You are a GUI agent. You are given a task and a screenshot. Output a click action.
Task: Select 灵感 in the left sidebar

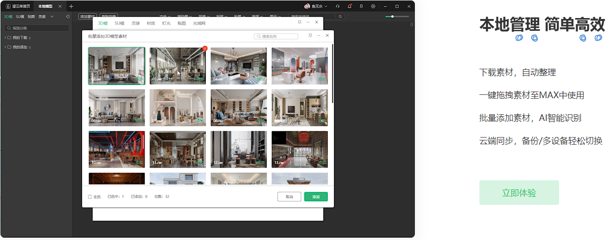click(42, 17)
